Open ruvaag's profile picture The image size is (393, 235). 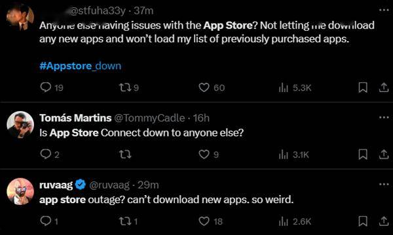pyautogui.click(x=20, y=191)
